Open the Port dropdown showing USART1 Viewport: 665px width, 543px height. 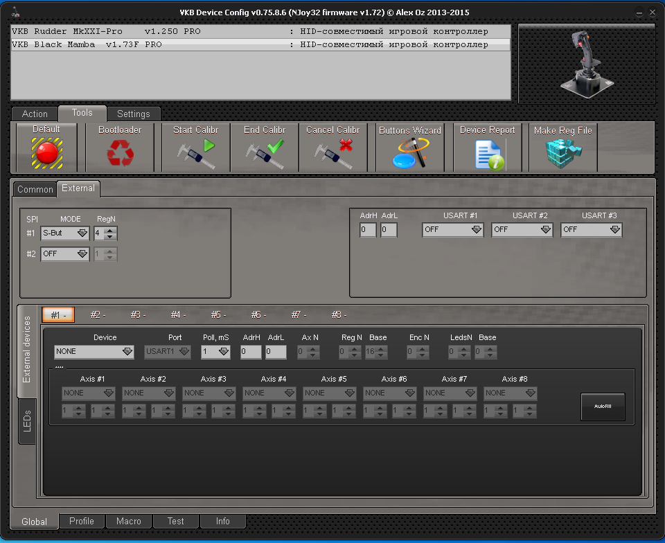click(167, 351)
